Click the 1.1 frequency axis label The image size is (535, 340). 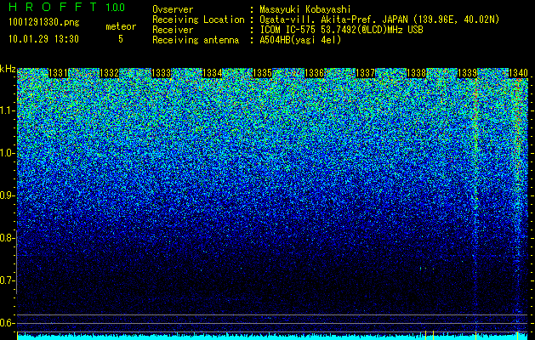point(8,110)
